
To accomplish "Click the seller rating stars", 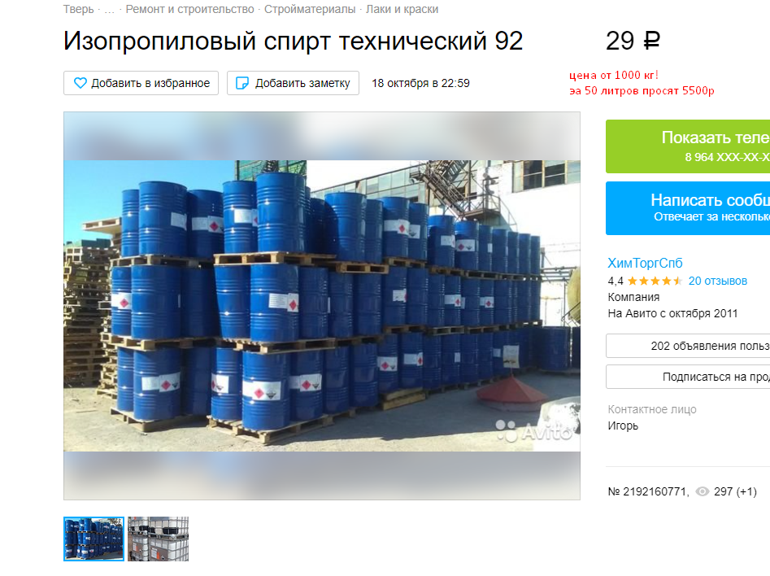I will pyautogui.click(x=655, y=281).
